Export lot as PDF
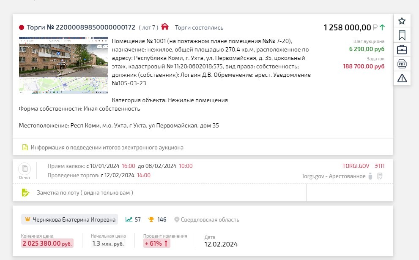 402,64
